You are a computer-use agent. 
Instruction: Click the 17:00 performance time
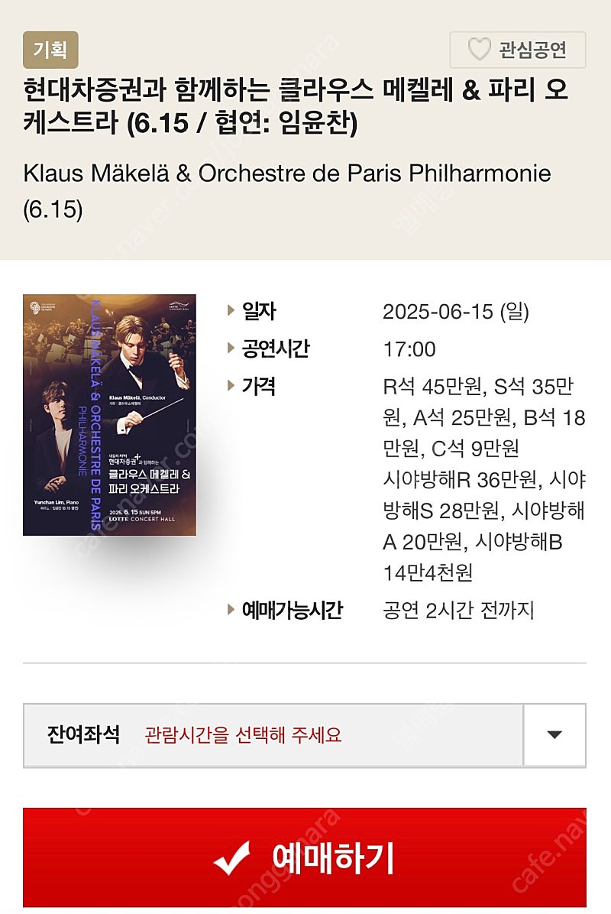point(409,349)
